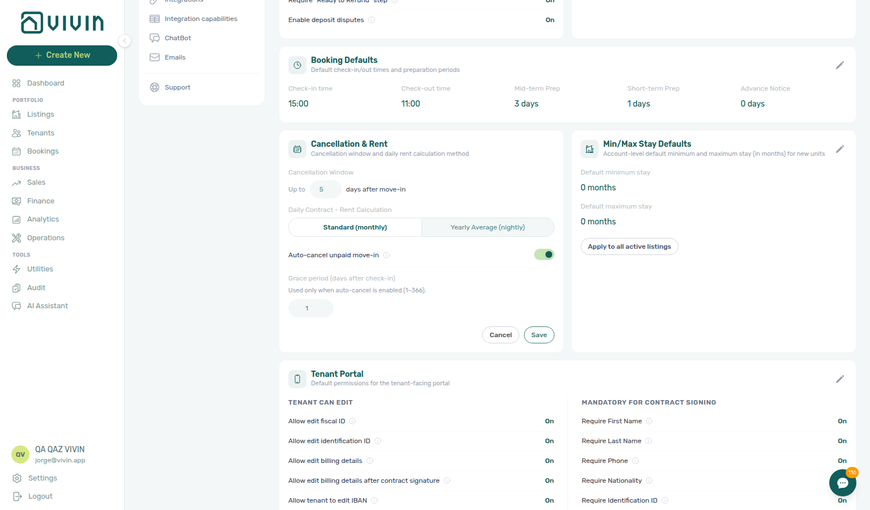Edit Tenant Portal with pencil icon
The image size is (870, 510).
coord(840,379)
